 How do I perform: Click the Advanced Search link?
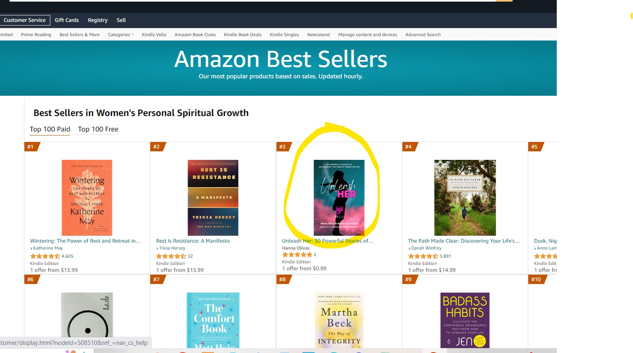(423, 35)
